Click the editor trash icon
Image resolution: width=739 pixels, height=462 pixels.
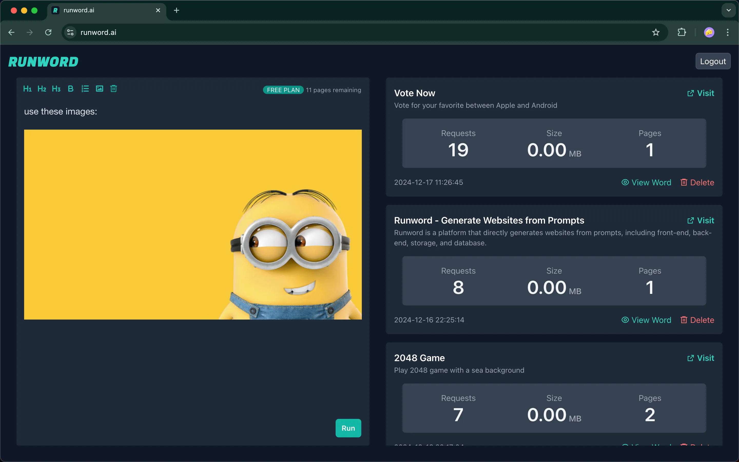114,89
